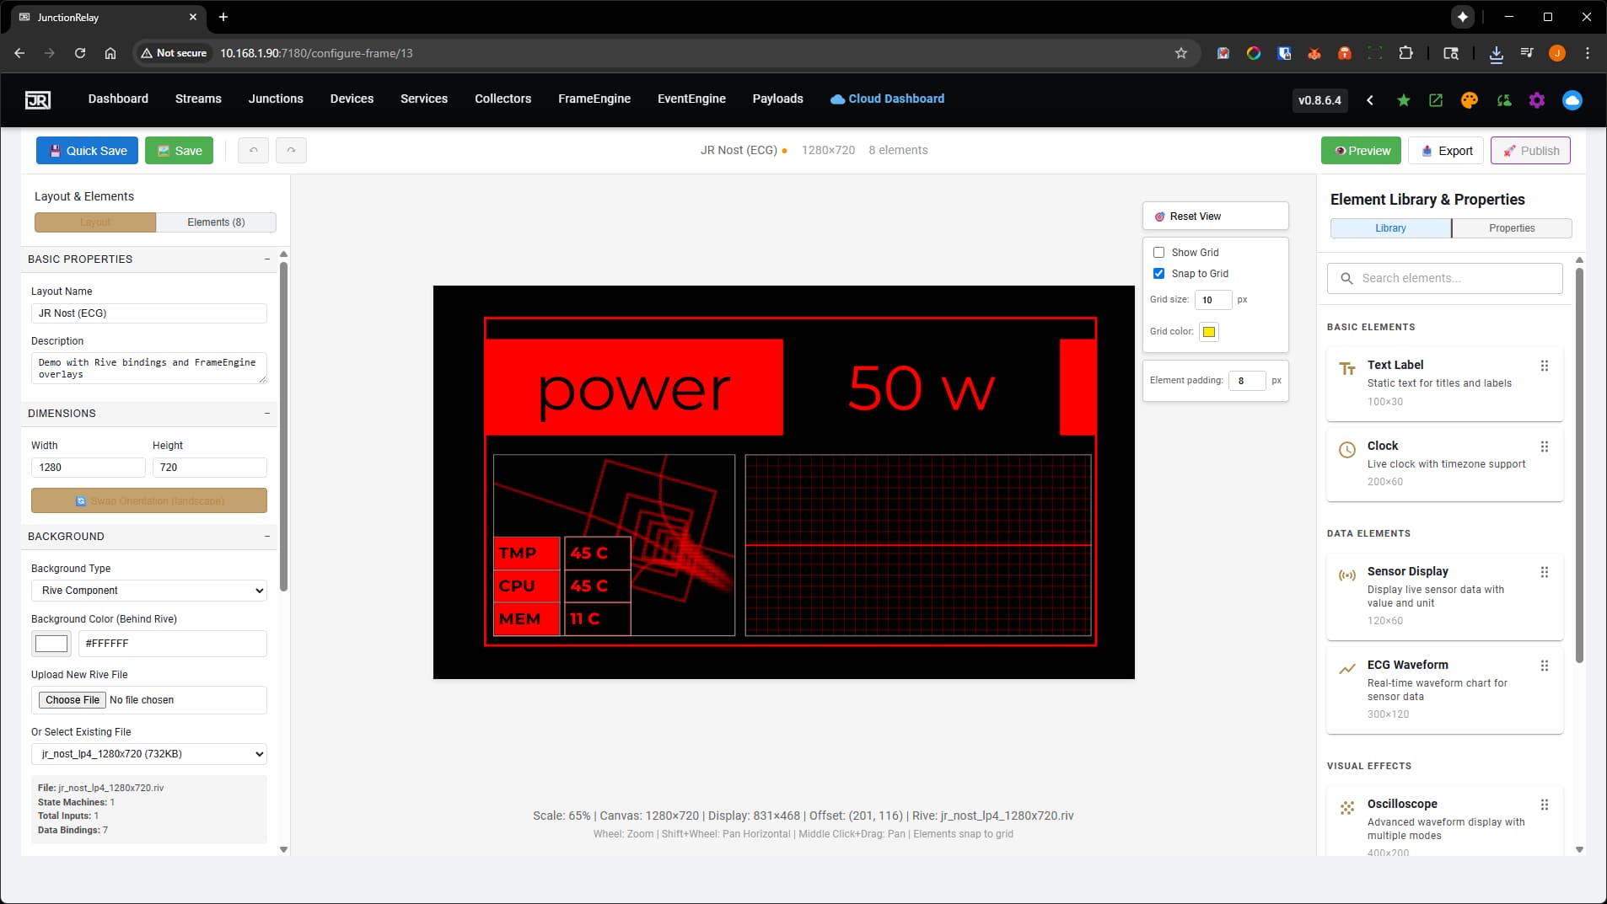Open the grid color swatch
Image resolution: width=1607 pixels, height=904 pixels.
pos(1209,332)
